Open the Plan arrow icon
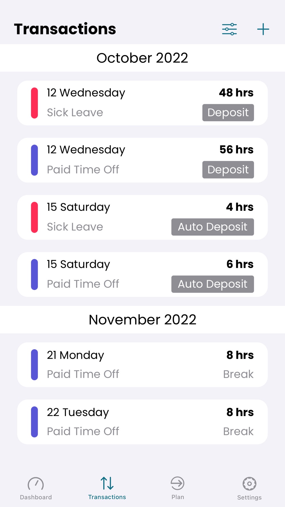 178,483
